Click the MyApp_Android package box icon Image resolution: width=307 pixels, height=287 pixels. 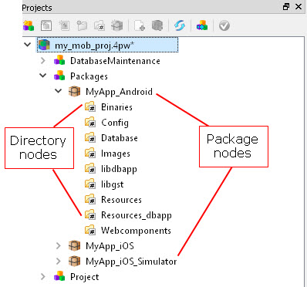[x=75, y=91]
